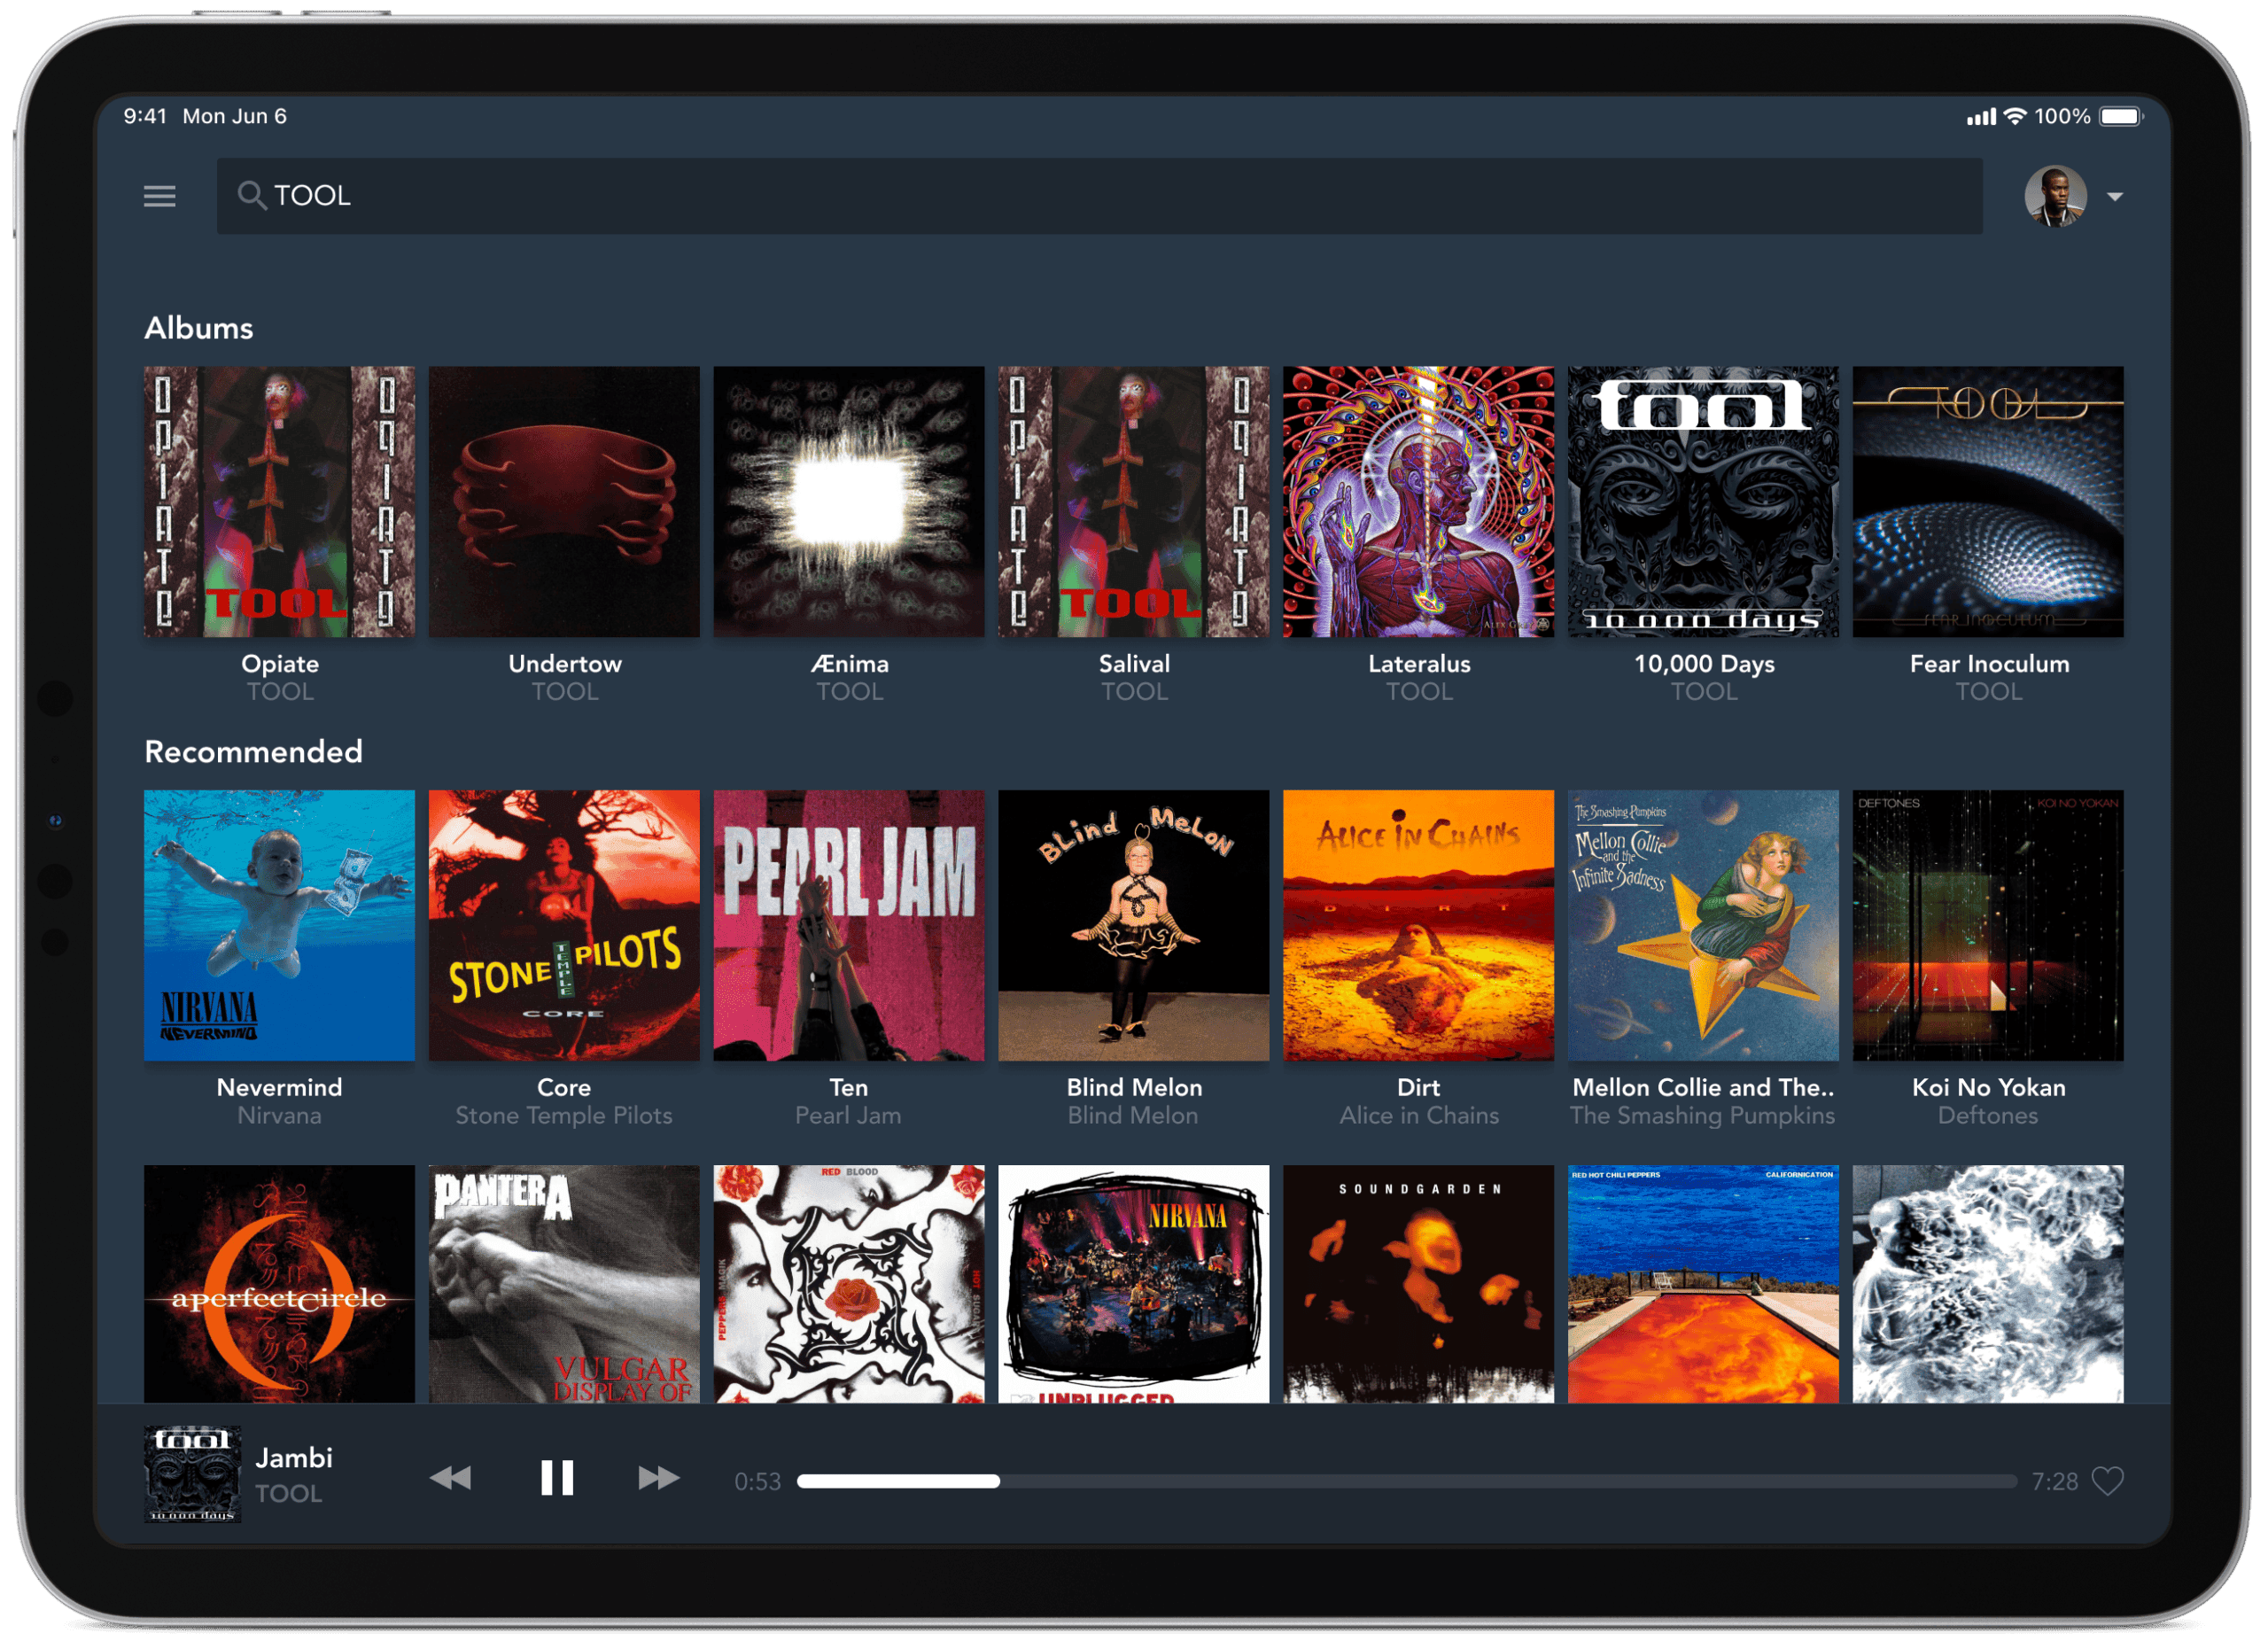Open the Opiate album cover
2268x1641 pixels.
pos(280,502)
